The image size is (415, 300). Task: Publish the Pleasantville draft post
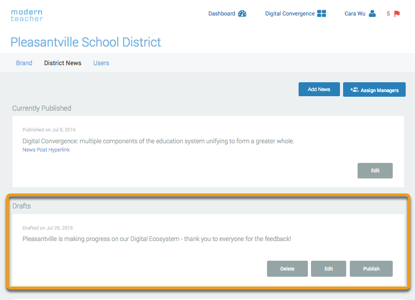372,269
